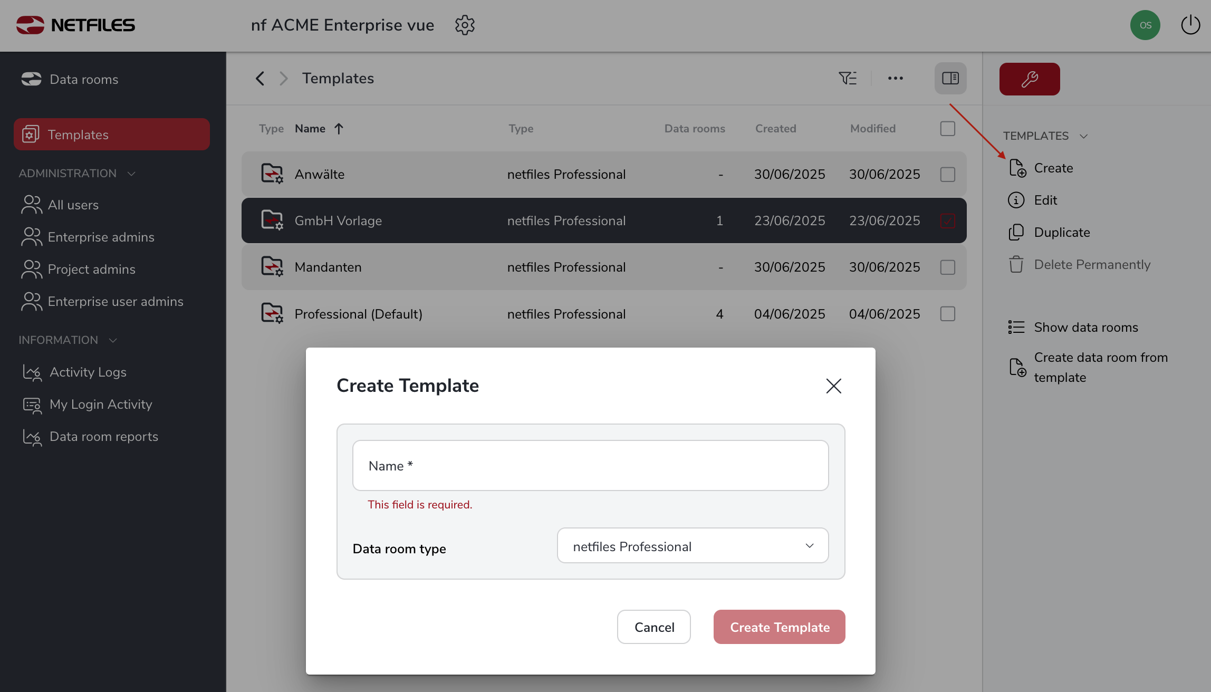Click the Create Template button
This screenshot has height=692, width=1211.
[779, 627]
